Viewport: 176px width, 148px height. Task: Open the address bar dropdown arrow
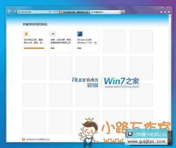(x=52, y=12)
